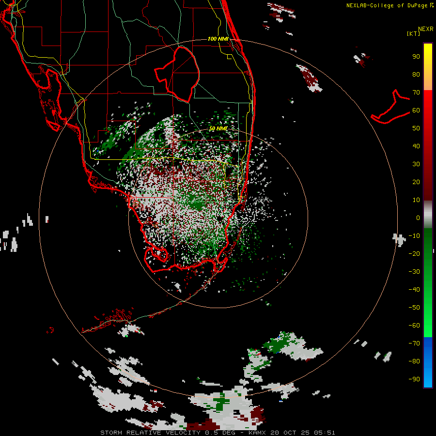
Task: Click the 90 knot value on the scale
Action: 416,57
